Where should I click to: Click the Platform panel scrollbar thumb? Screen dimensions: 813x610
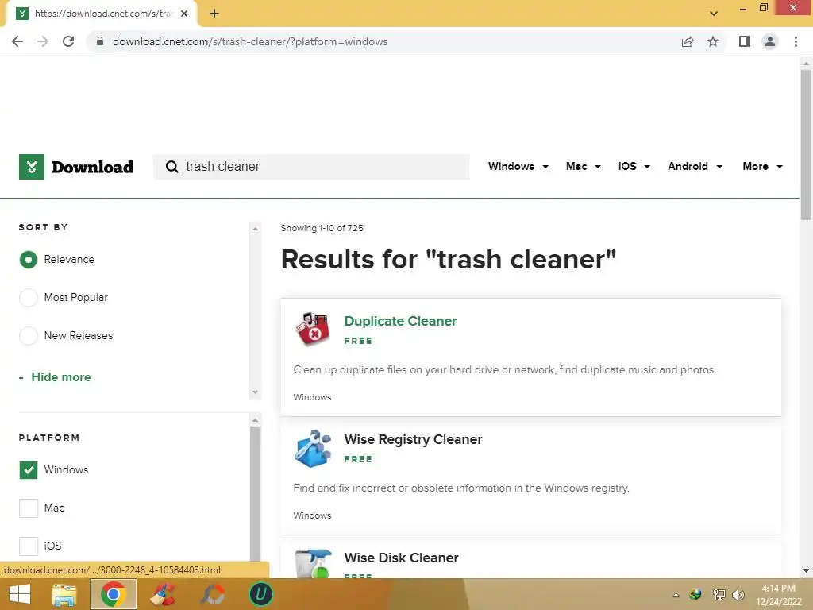point(255,492)
